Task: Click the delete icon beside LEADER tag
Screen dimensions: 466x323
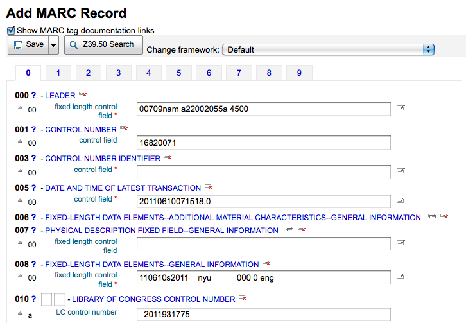Action: click(83, 94)
